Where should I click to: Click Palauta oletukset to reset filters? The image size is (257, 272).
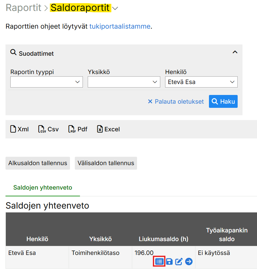pos(176,102)
